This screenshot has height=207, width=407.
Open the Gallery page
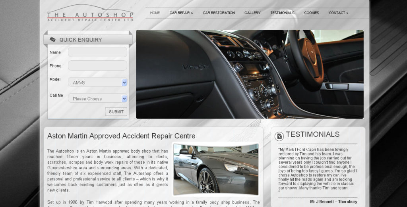(252, 13)
